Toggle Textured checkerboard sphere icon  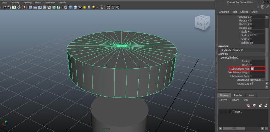coord(80,7)
